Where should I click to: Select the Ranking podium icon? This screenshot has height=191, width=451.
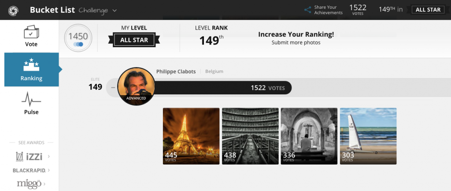[x=31, y=64]
